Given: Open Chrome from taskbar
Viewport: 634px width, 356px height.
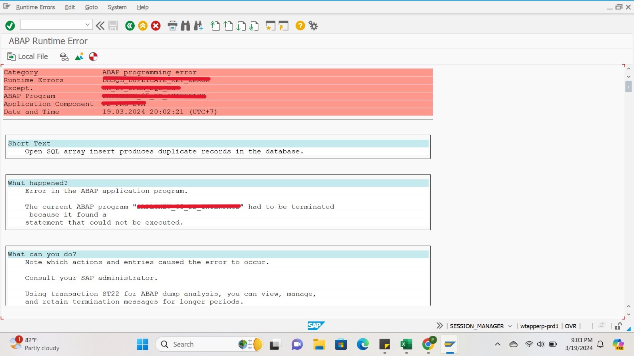Looking at the screenshot, I should coord(428,344).
